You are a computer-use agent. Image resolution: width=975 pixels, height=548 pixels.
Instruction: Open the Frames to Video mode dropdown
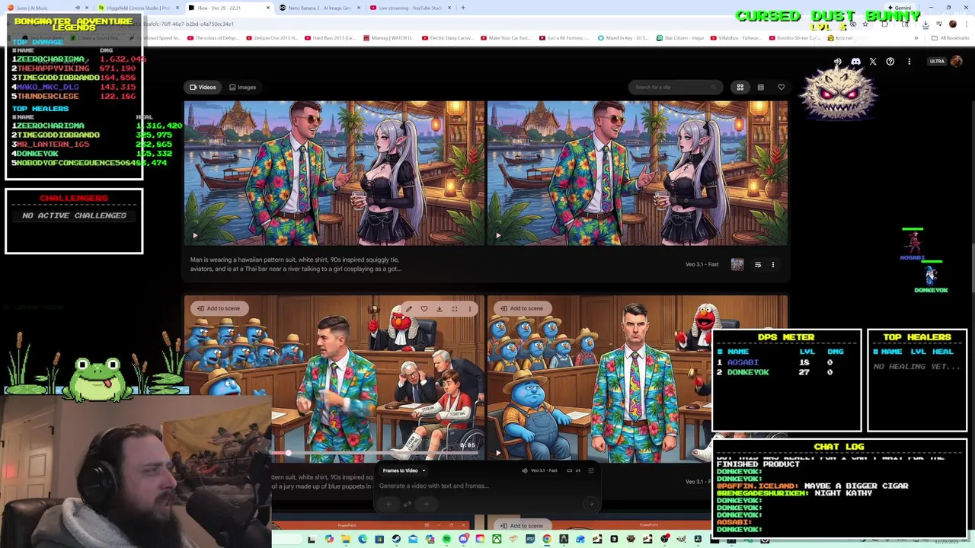(404, 470)
